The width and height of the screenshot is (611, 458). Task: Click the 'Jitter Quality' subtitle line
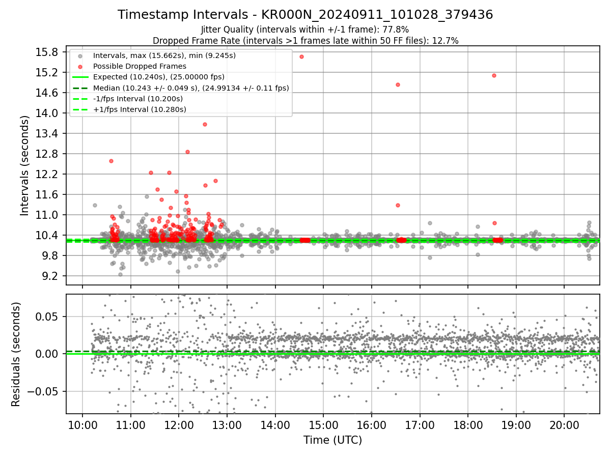pyautogui.click(x=305, y=30)
